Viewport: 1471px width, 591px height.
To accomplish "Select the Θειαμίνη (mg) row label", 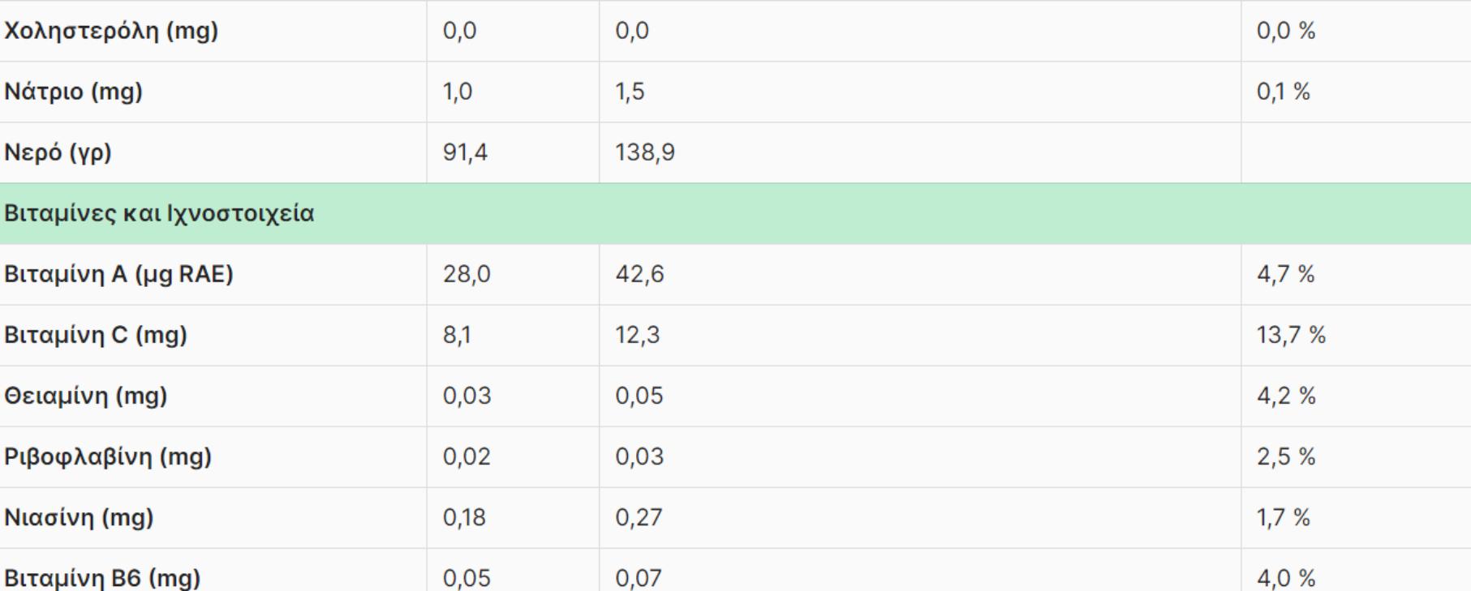I will pyautogui.click(x=86, y=396).
